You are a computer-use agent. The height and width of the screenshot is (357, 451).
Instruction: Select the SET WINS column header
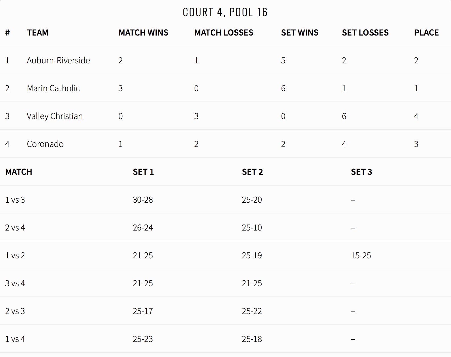[x=300, y=33]
